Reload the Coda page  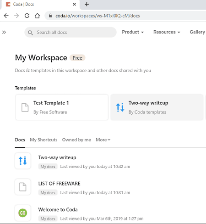(x=27, y=16)
